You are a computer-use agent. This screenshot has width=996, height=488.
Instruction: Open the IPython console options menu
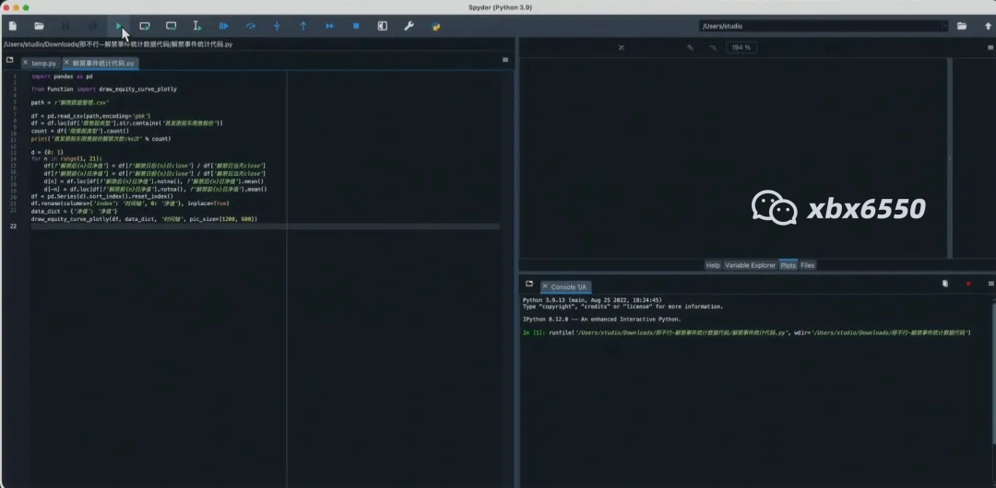pos(990,284)
